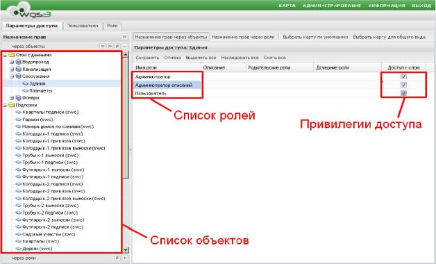Click the tree scrollbar up arrow

click(x=126, y=54)
